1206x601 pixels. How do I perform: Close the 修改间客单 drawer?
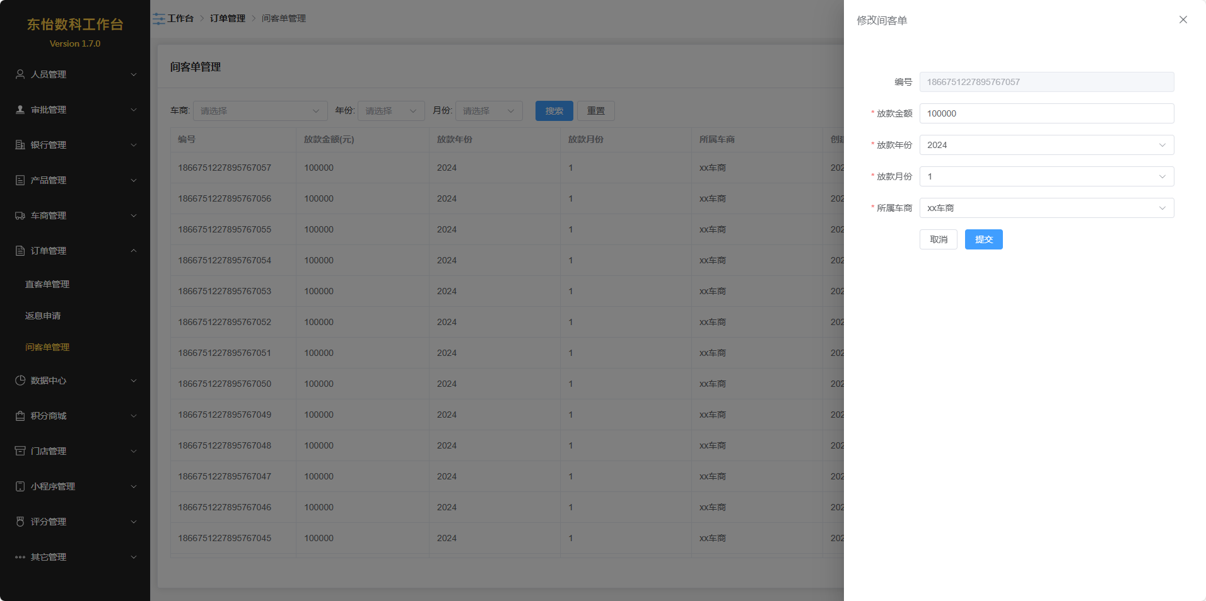(1183, 20)
